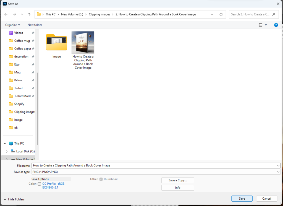Click the Save a Copy button
The height and width of the screenshot is (206, 283).
pos(178,180)
